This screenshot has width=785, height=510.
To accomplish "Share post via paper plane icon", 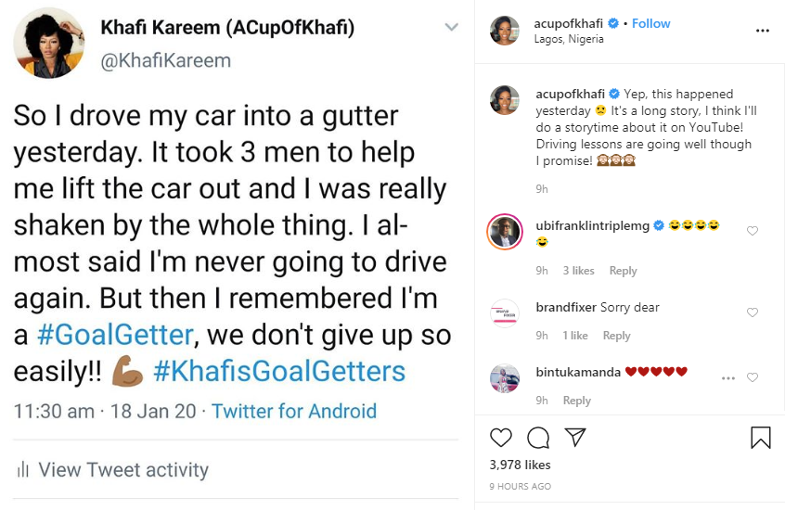I will click(575, 437).
